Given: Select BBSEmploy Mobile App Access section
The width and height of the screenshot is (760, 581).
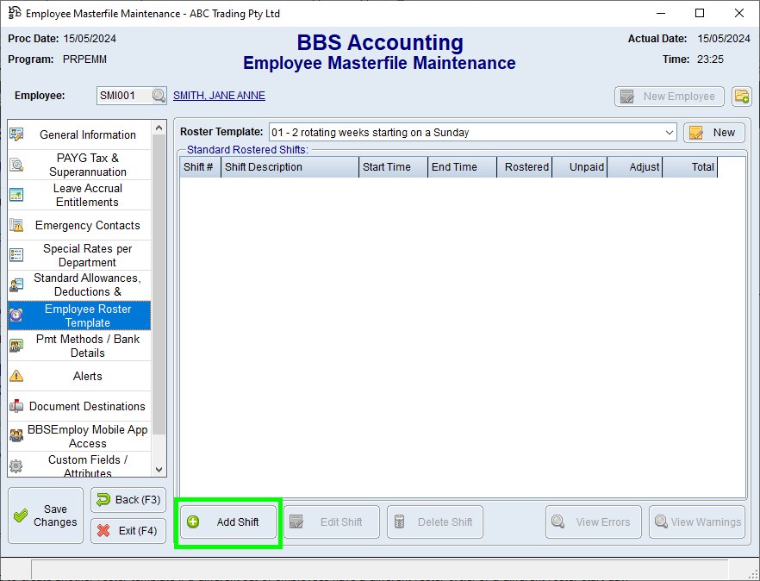Looking at the screenshot, I should tap(87, 436).
